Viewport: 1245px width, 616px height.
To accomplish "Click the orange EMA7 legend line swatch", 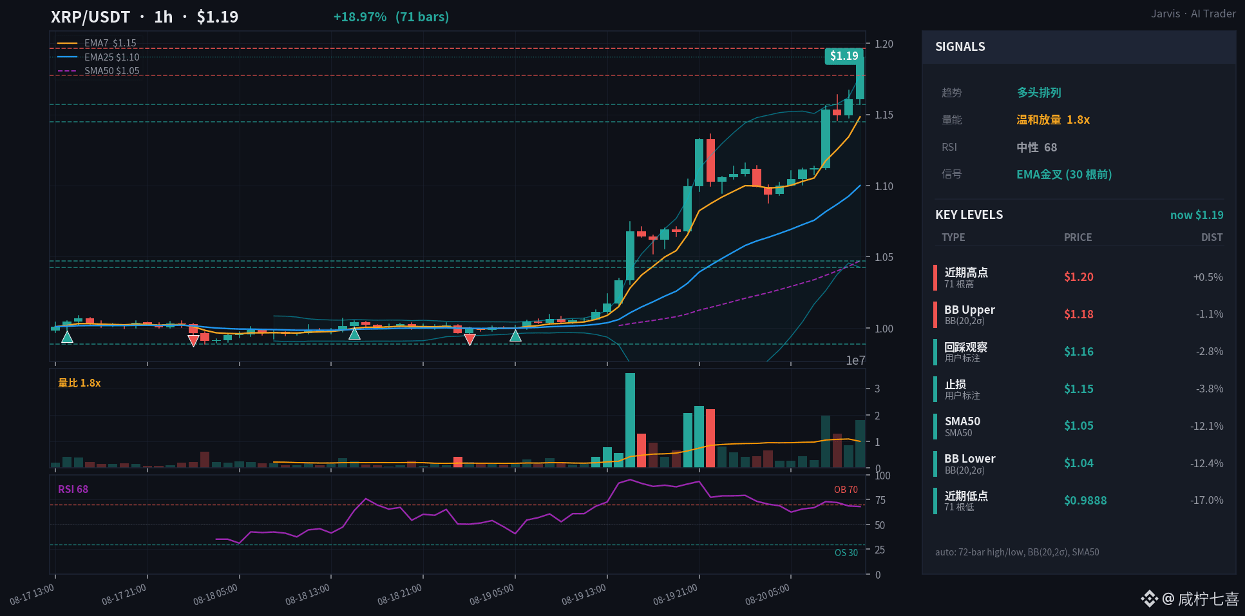I will coord(68,43).
